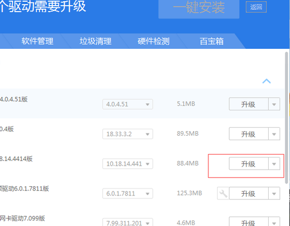Expand upgrade options arrow in 88.4MB row
Image resolution: width=290 pixels, height=226 pixels.
point(274,163)
